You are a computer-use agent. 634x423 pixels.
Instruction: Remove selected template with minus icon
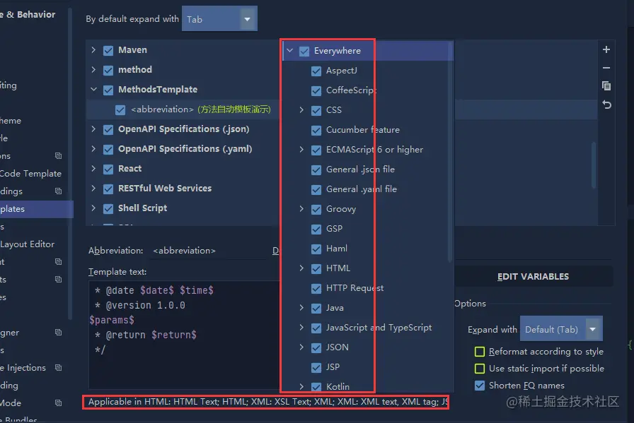click(x=606, y=68)
